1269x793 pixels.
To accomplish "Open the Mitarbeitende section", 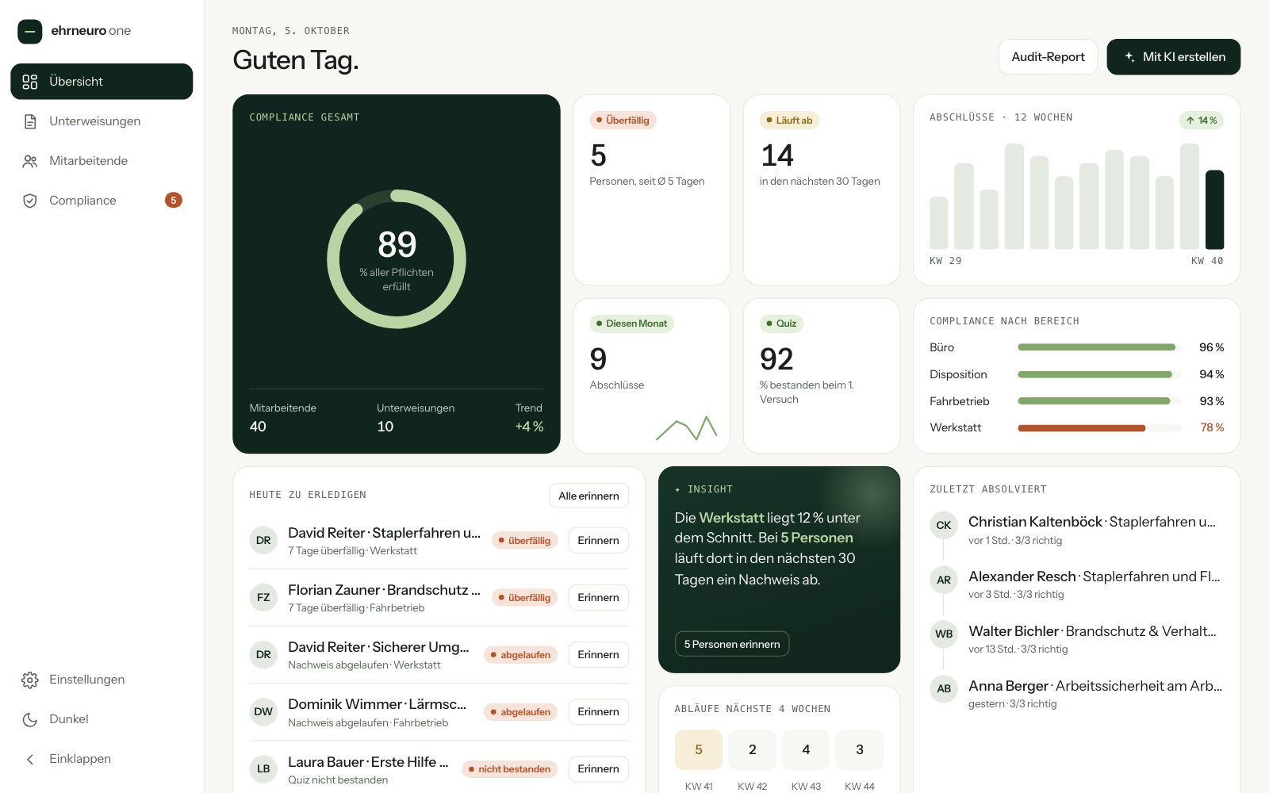I will (x=102, y=161).
